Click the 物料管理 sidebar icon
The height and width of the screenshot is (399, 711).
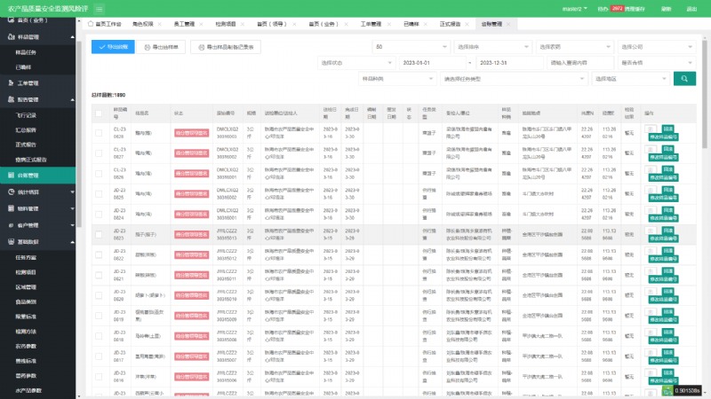tap(11, 208)
